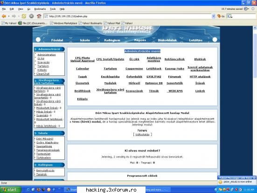The height and width of the screenshot is (193, 257).
Task: Open the Üzenetek admin link
Action: click(x=82, y=83)
